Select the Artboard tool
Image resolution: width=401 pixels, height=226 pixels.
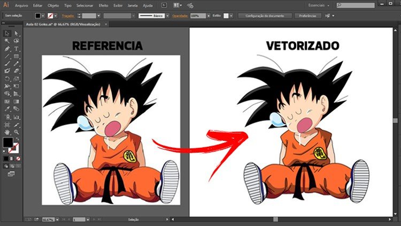tap(7, 125)
